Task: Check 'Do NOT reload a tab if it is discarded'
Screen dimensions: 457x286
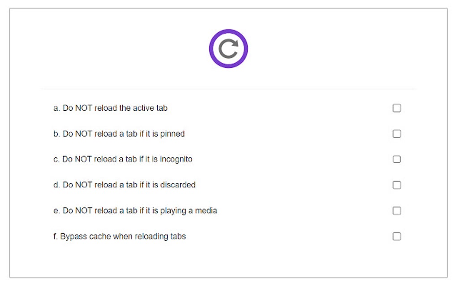Action: 397,185
